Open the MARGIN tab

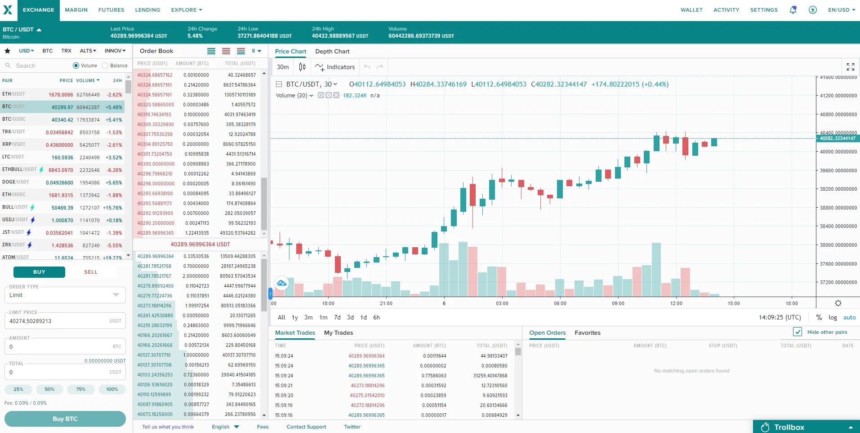76,10
